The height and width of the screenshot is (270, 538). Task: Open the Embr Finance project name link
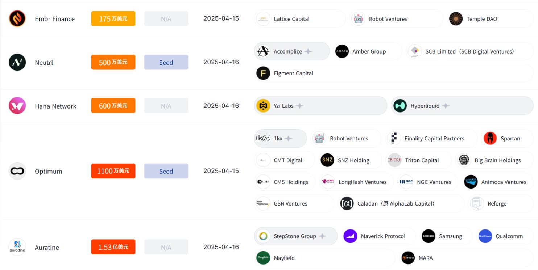pyautogui.click(x=55, y=19)
